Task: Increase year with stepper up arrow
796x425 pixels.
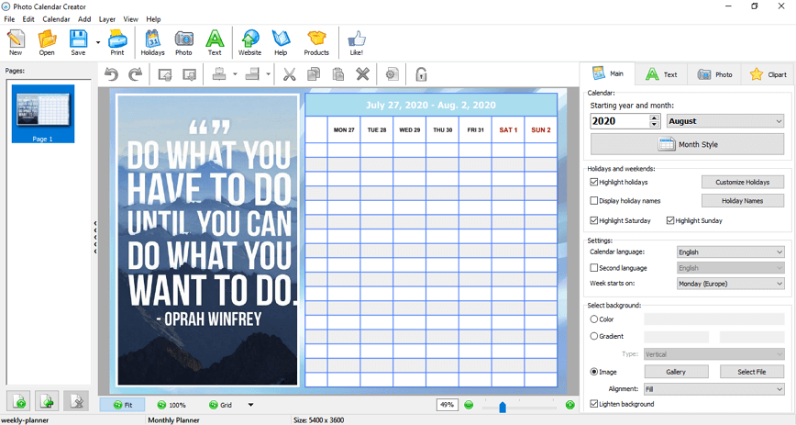Action: point(655,117)
